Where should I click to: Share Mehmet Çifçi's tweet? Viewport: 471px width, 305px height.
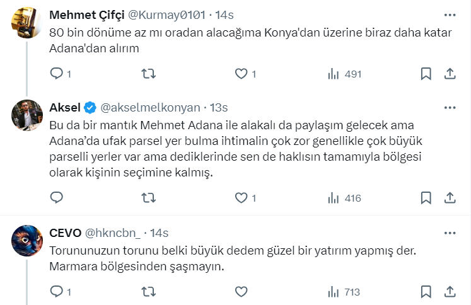pos(450,74)
